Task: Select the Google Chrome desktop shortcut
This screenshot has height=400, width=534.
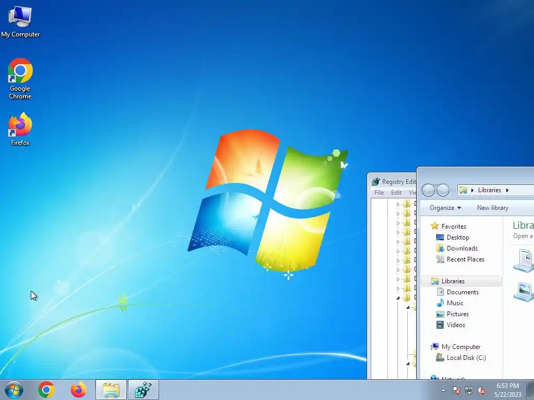Action: pyautogui.click(x=20, y=79)
